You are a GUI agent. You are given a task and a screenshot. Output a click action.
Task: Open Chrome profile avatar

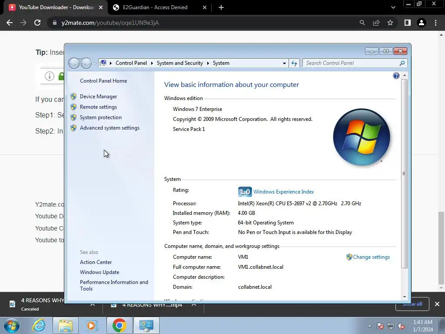tap(422, 23)
